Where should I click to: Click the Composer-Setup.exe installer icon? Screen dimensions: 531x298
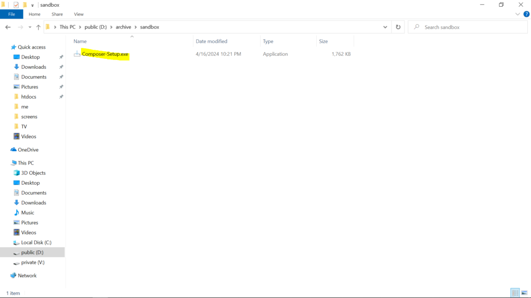coord(77,54)
